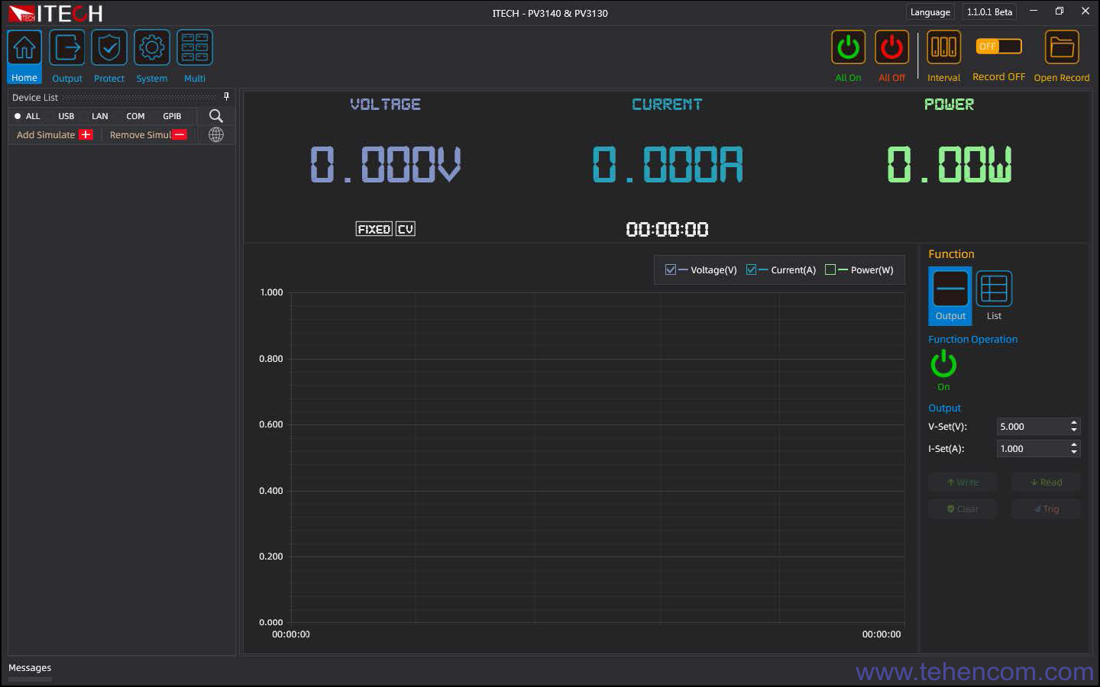
Task: Click the Read button
Action: (x=1046, y=482)
